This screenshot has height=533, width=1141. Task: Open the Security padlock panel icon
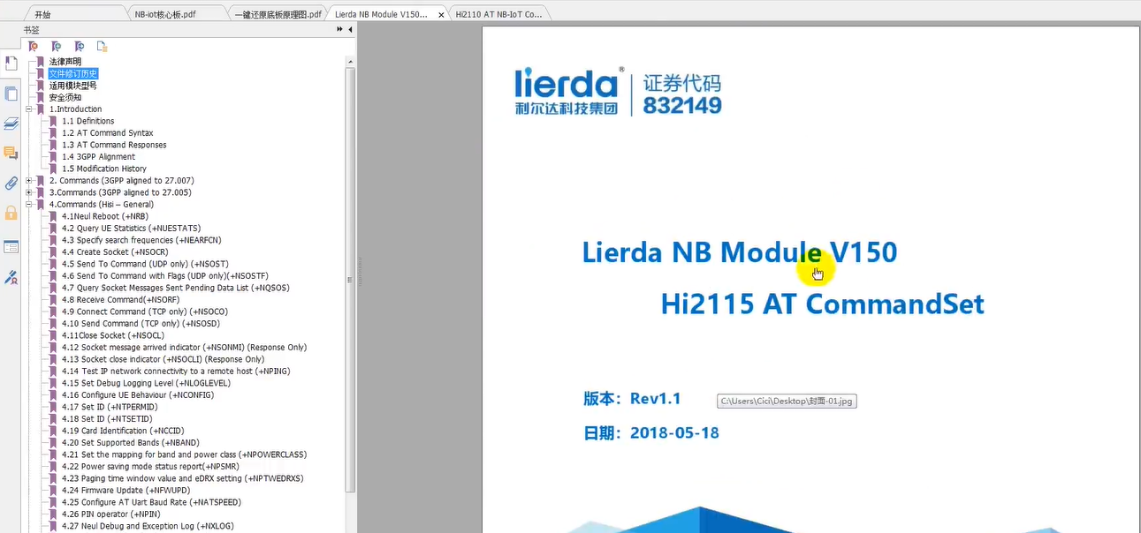point(11,213)
